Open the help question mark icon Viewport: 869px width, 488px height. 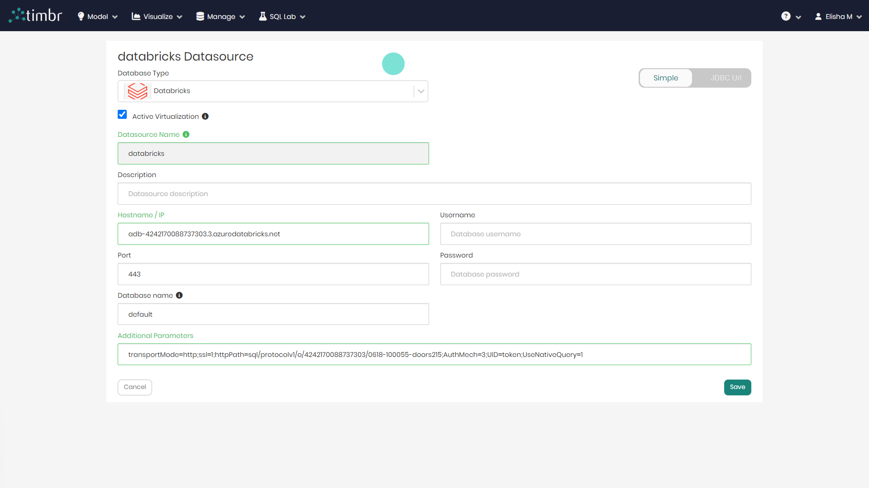[787, 16]
